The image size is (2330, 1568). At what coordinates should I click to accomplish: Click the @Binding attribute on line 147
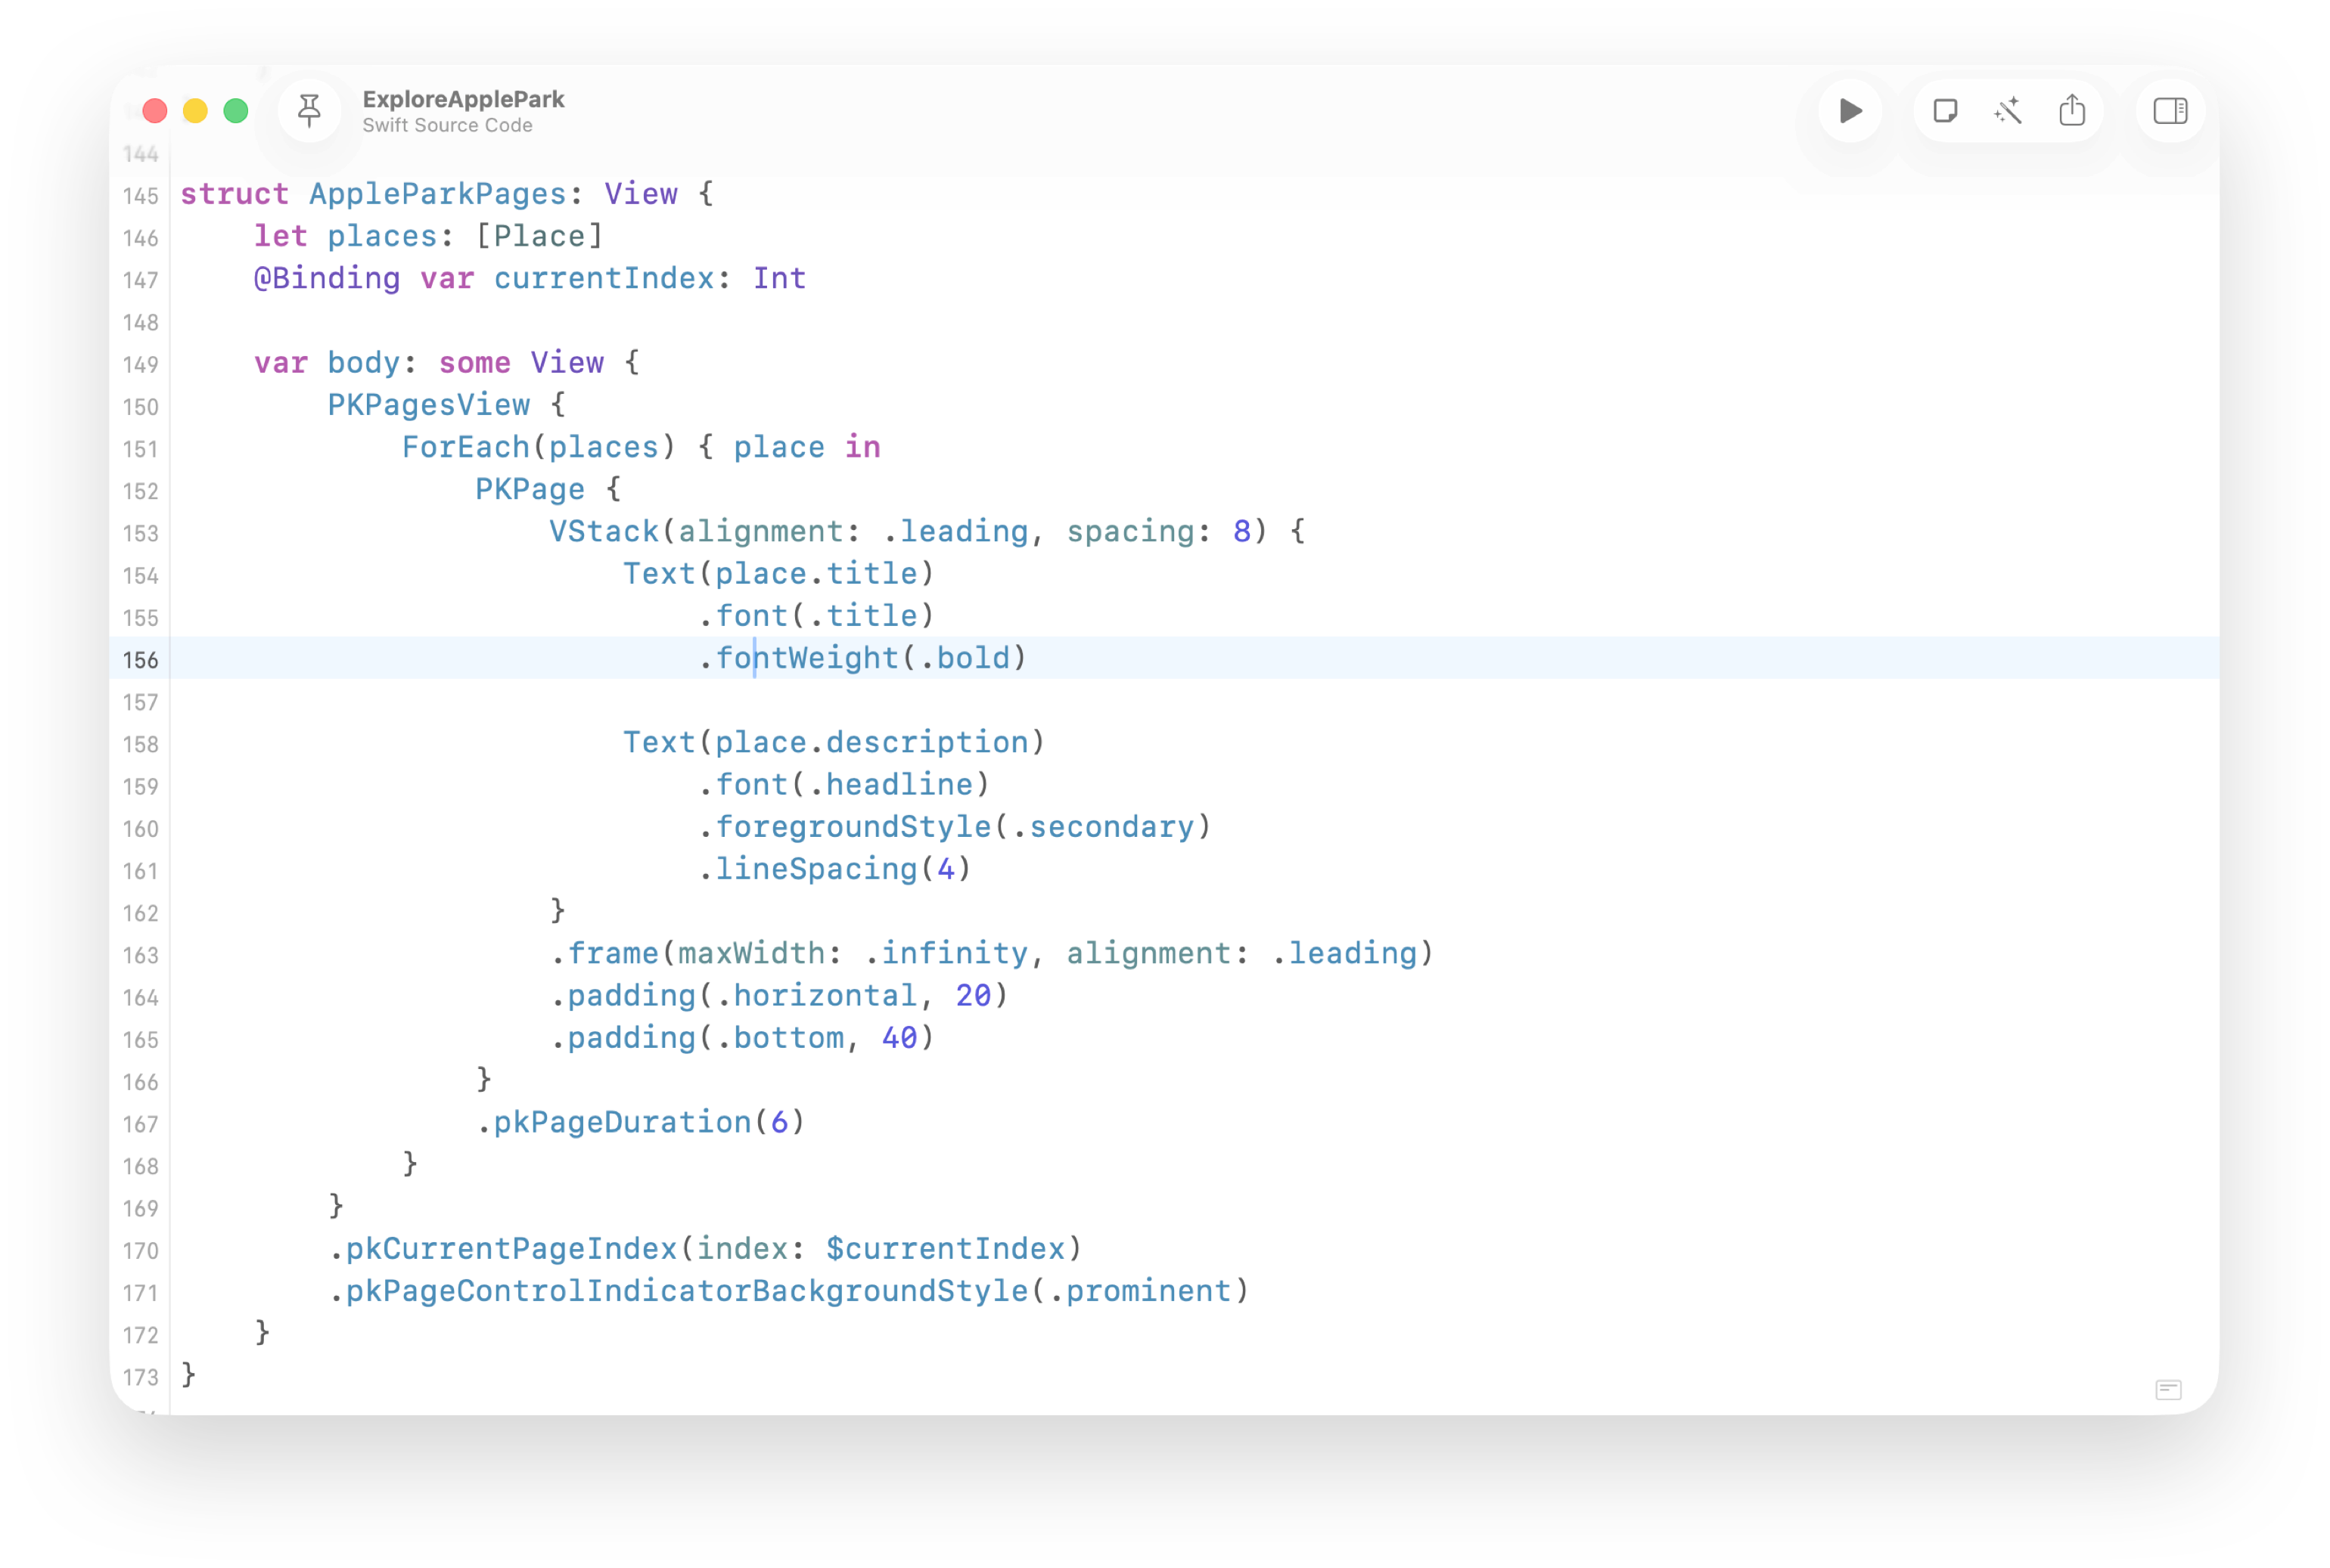(326, 278)
